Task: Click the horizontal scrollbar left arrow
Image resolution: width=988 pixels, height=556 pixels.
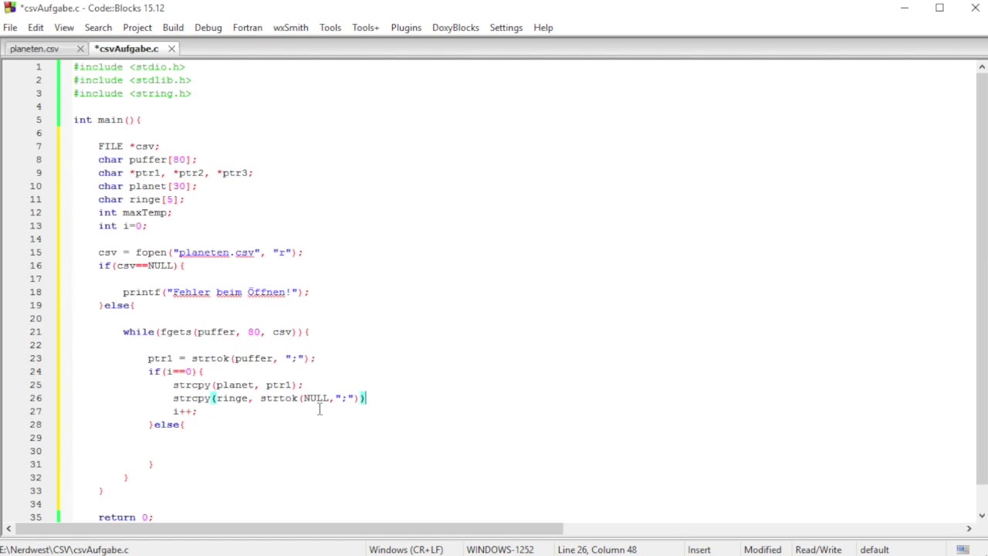Action: pyautogui.click(x=8, y=529)
